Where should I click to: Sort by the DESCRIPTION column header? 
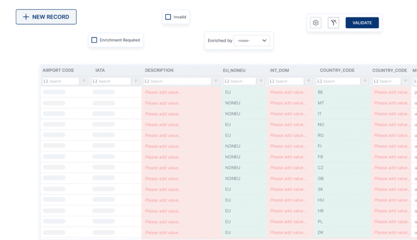159,70
